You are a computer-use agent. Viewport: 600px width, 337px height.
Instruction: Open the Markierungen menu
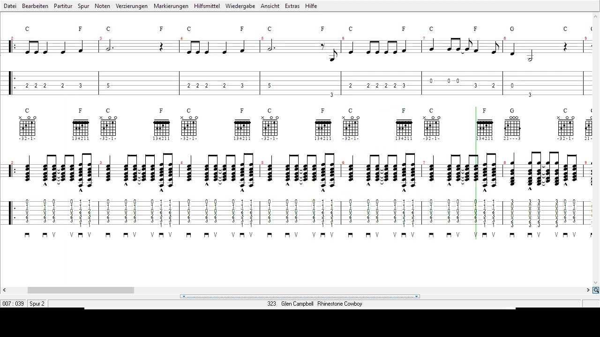tap(171, 6)
